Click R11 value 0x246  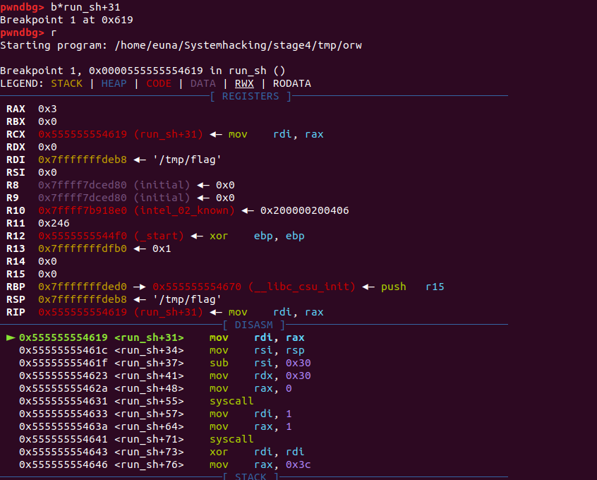(x=54, y=223)
